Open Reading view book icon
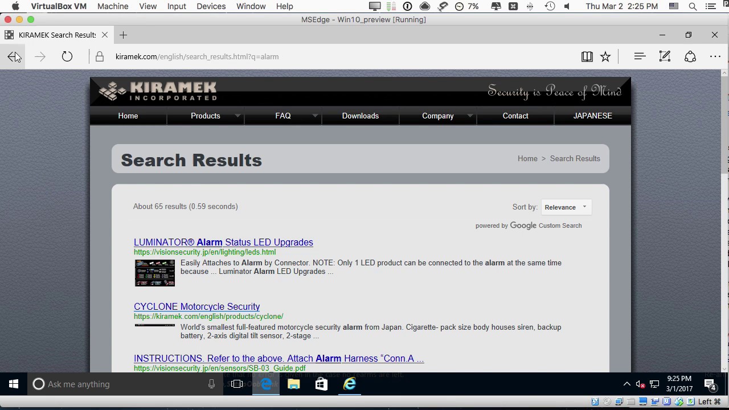 (587, 56)
